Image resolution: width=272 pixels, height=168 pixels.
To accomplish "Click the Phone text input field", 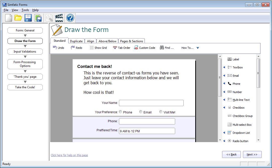I will (x=147, y=121).
